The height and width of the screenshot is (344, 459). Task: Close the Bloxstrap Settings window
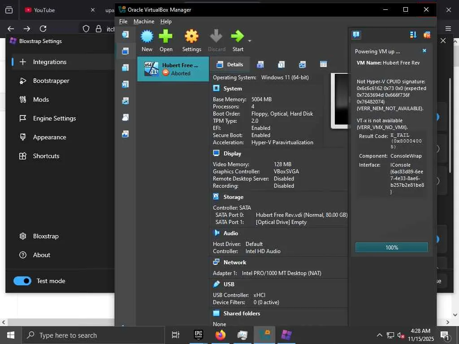[443, 41]
